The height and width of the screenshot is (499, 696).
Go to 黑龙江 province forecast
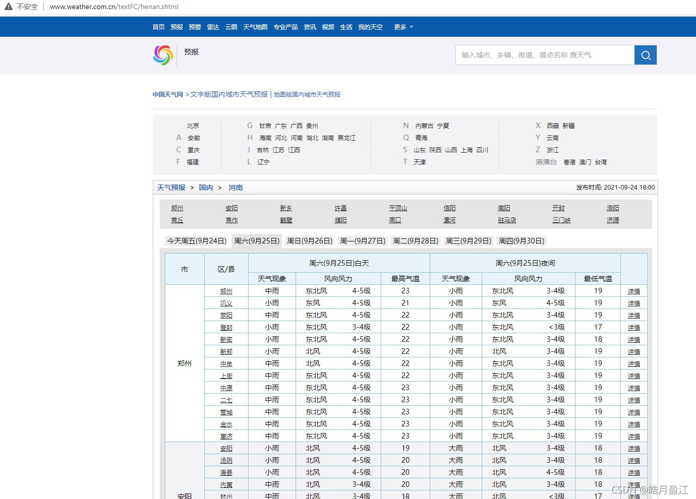(347, 138)
